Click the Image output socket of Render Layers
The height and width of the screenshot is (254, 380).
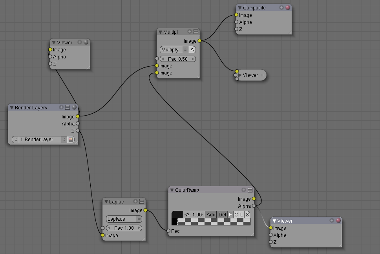point(78,116)
